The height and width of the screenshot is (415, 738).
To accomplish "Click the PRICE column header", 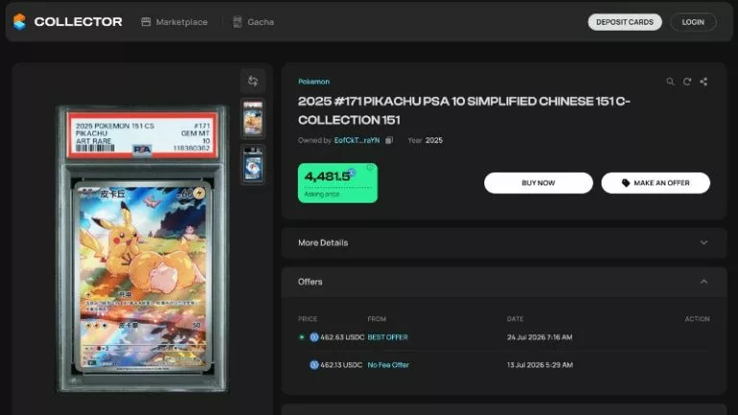I will 307,319.
